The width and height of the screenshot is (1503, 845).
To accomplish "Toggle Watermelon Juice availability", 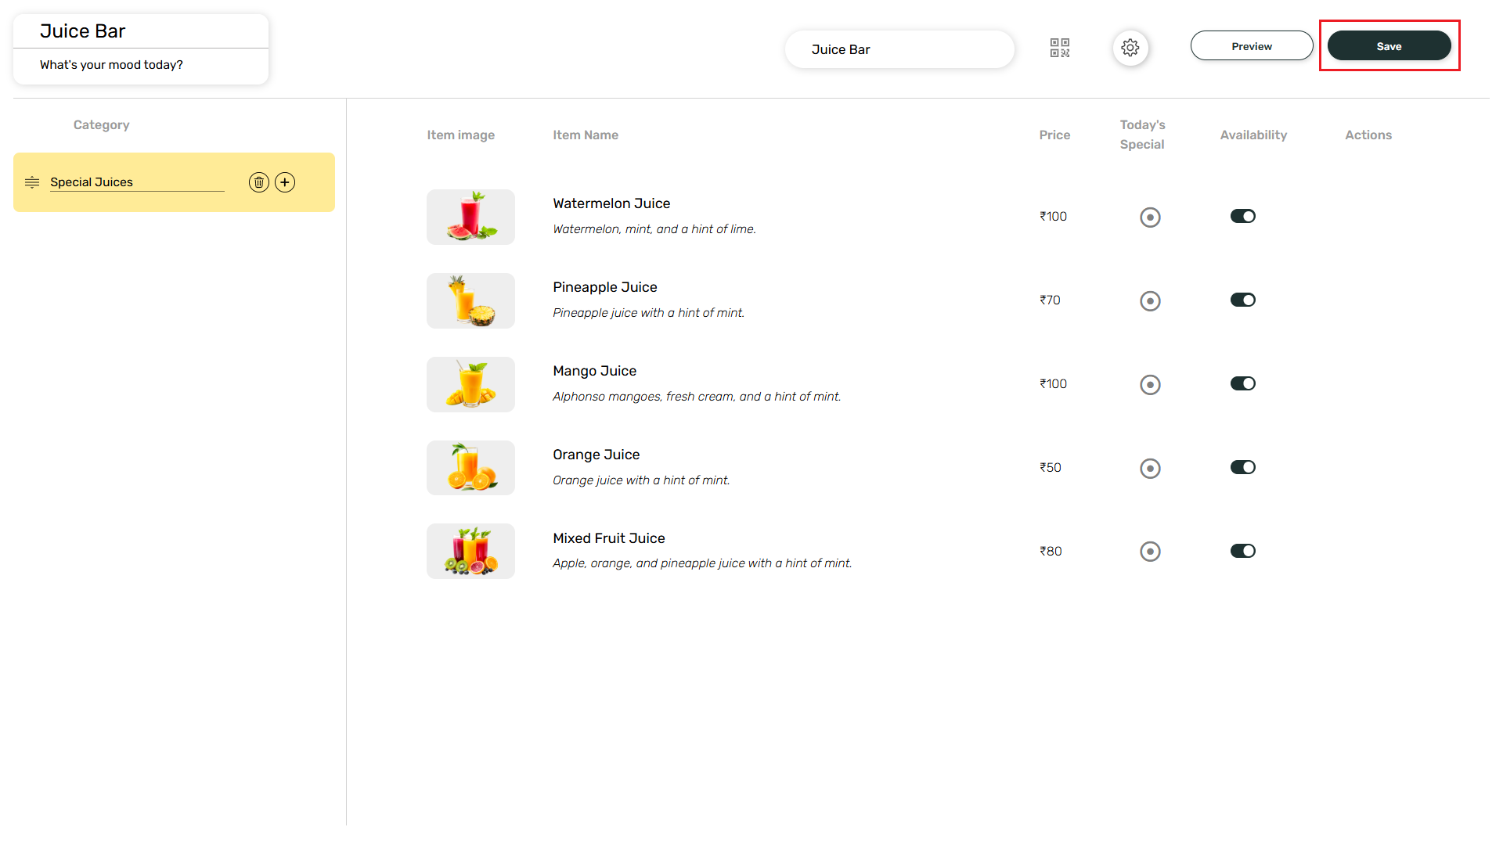I will (1242, 216).
